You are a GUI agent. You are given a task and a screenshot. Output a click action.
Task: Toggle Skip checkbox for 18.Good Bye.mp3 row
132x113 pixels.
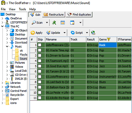[40, 66]
